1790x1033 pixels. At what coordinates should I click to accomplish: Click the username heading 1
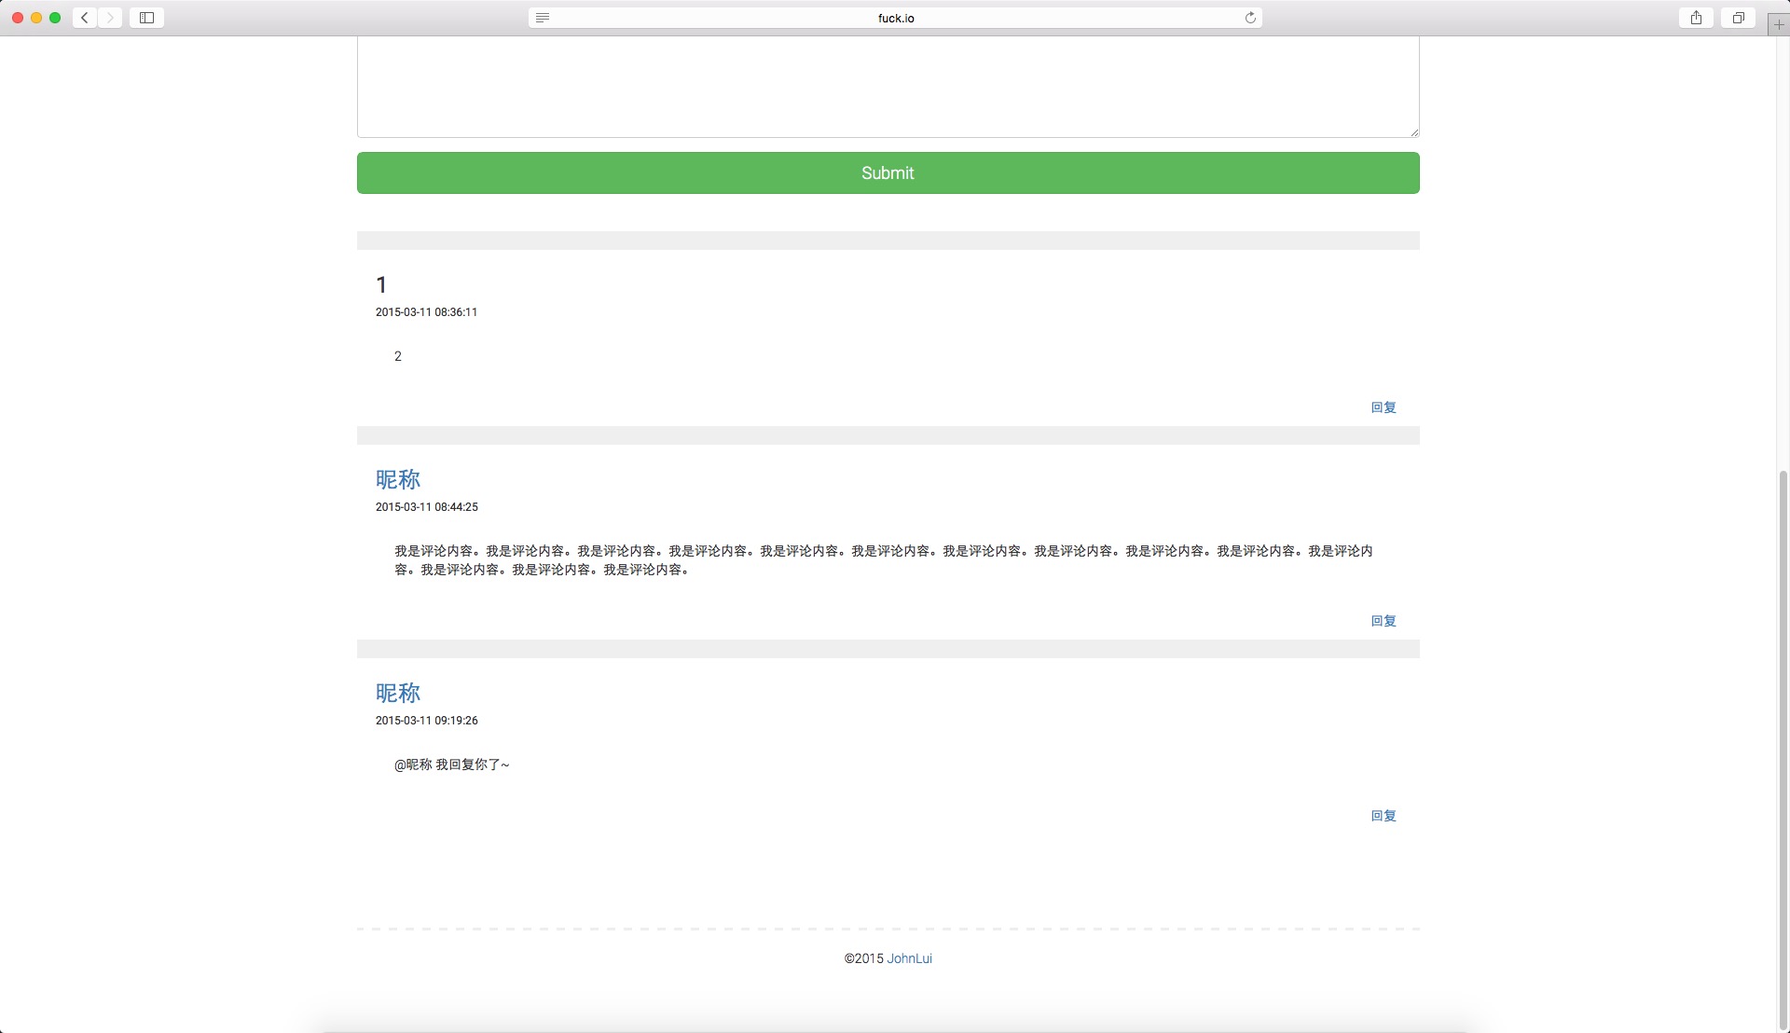point(381,284)
